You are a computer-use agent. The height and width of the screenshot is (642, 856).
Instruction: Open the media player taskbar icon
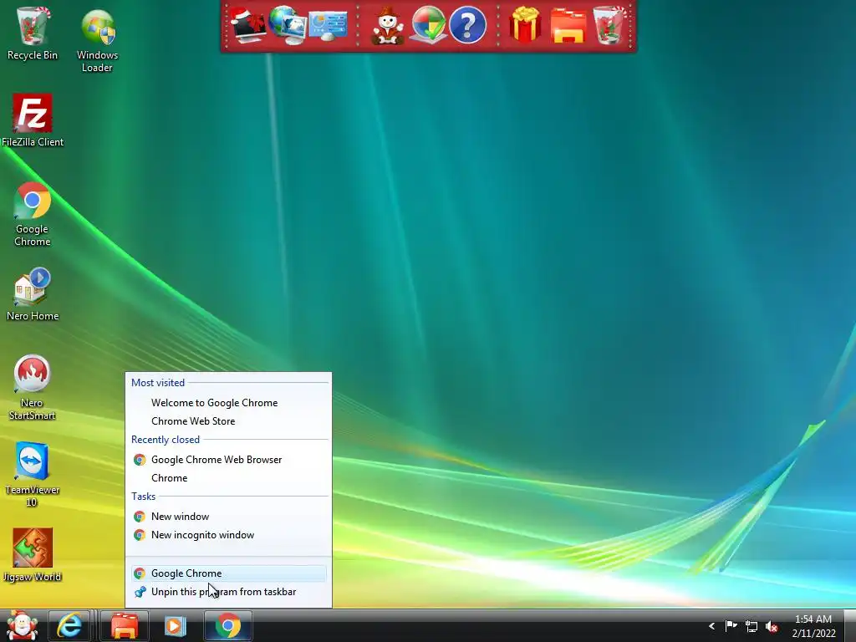tap(176, 625)
